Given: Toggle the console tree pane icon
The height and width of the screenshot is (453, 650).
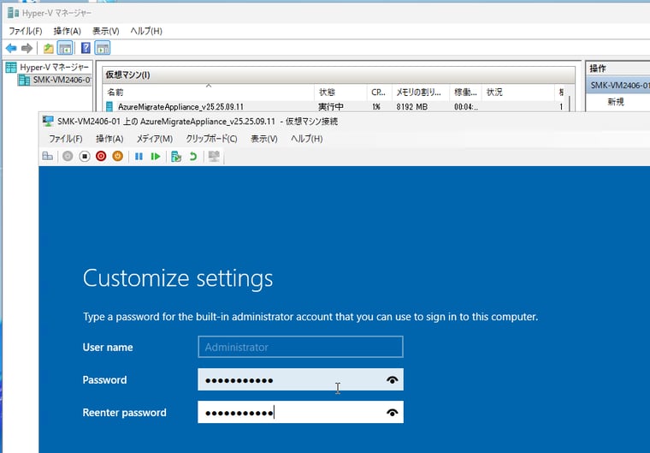Looking at the screenshot, I should [65, 48].
